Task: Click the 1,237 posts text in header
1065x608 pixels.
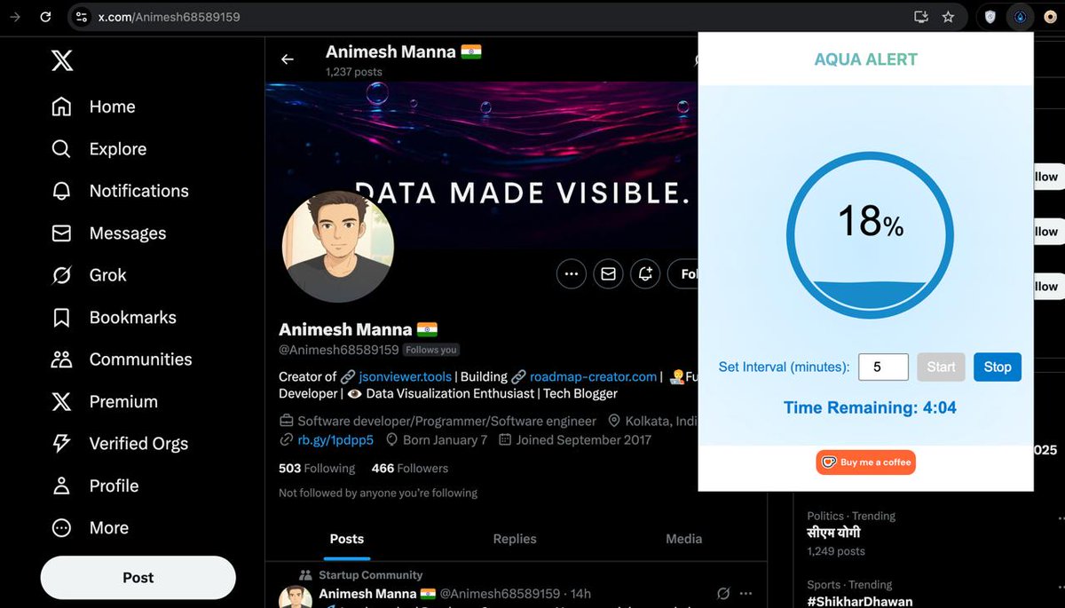Action: [354, 72]
